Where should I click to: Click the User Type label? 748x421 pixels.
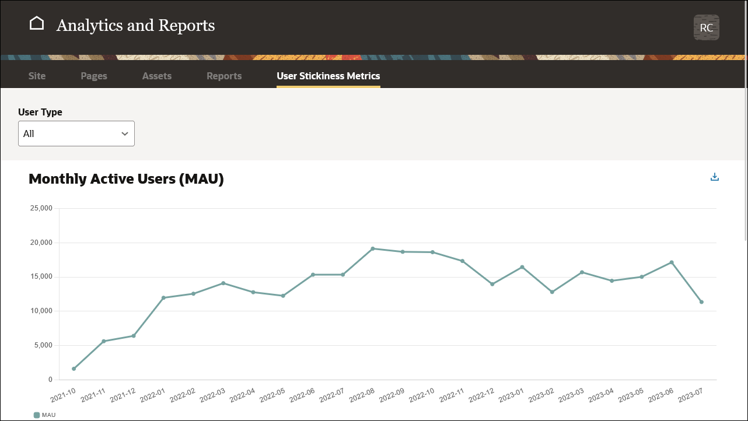40,112
